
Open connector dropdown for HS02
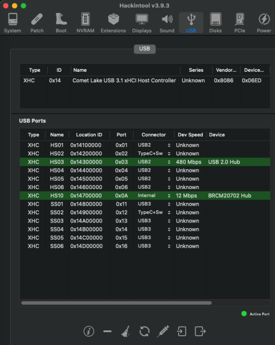point(169,154)
